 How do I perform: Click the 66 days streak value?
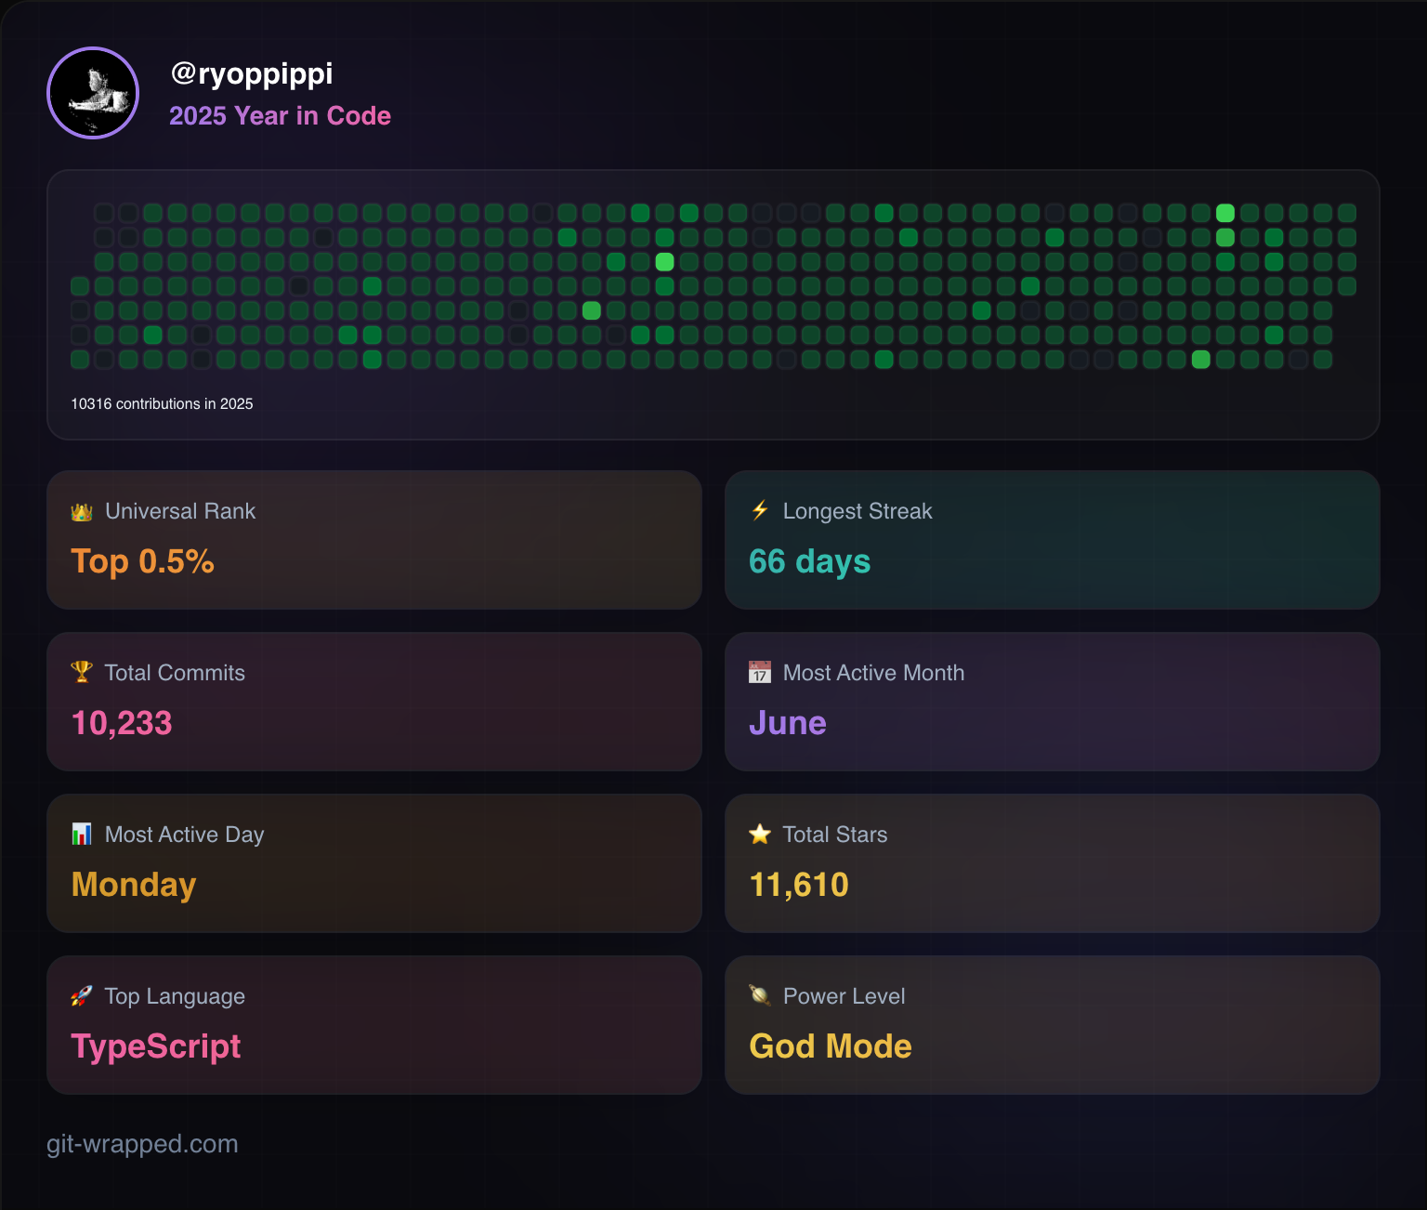(809, 561)
